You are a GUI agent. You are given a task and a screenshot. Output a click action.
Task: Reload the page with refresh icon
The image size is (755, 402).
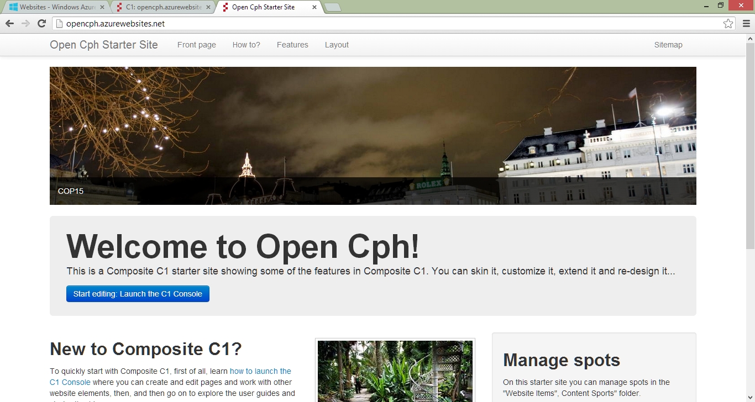(x=41, y=23)
